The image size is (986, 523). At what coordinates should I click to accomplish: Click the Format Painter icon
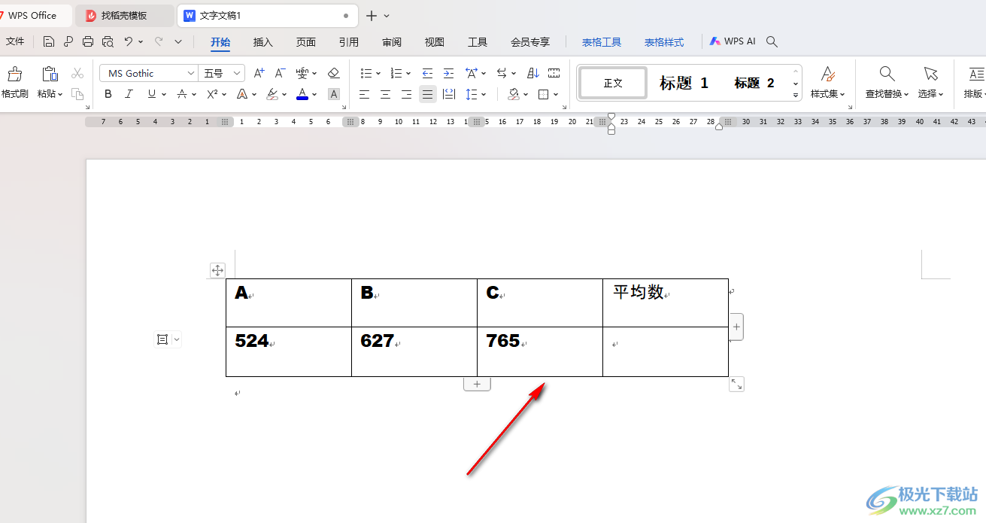(x=14, y=74)
